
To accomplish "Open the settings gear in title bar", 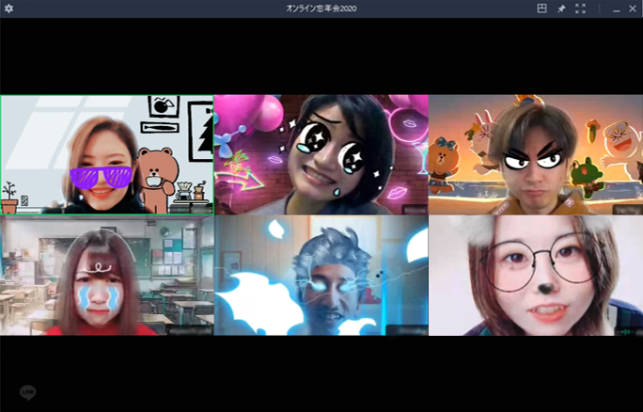I will 8,8.
